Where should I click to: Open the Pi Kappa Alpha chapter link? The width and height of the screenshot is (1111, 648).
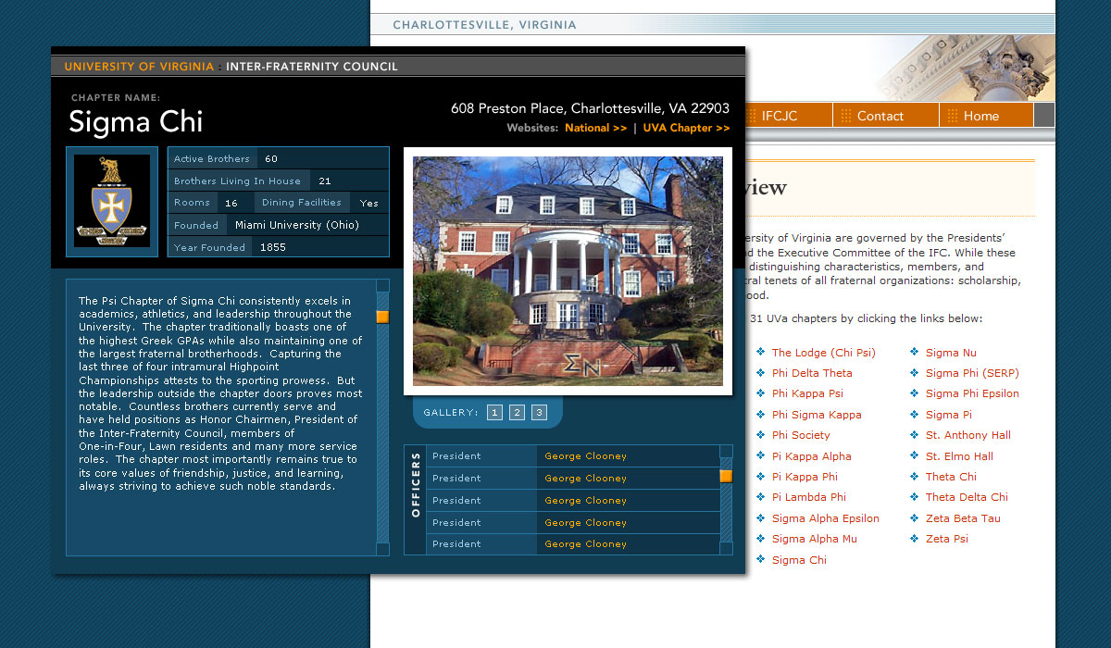pos(811,456)
